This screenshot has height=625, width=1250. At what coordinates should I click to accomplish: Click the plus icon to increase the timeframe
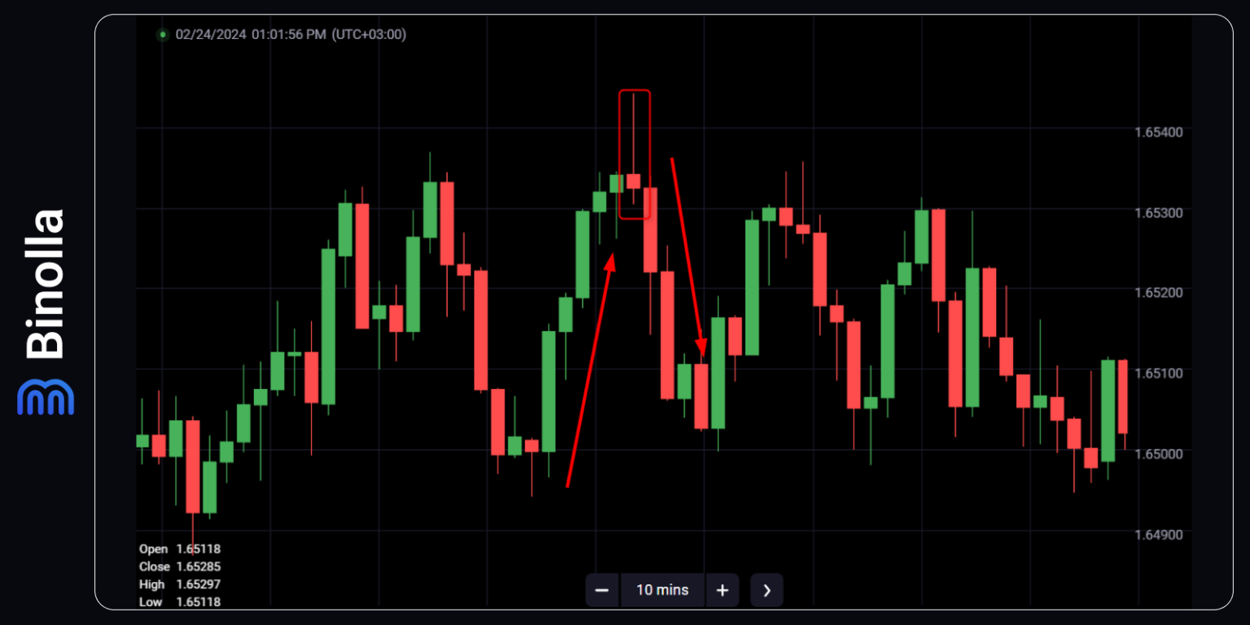tap(723, 590)
